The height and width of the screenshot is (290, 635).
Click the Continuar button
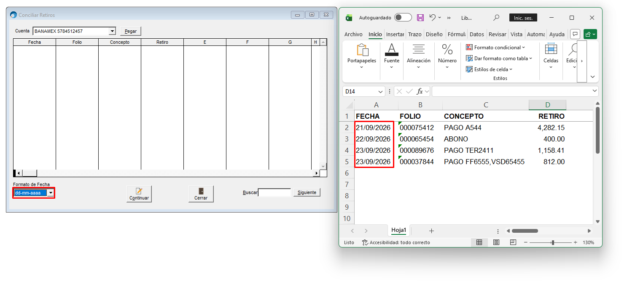(139, 194)
